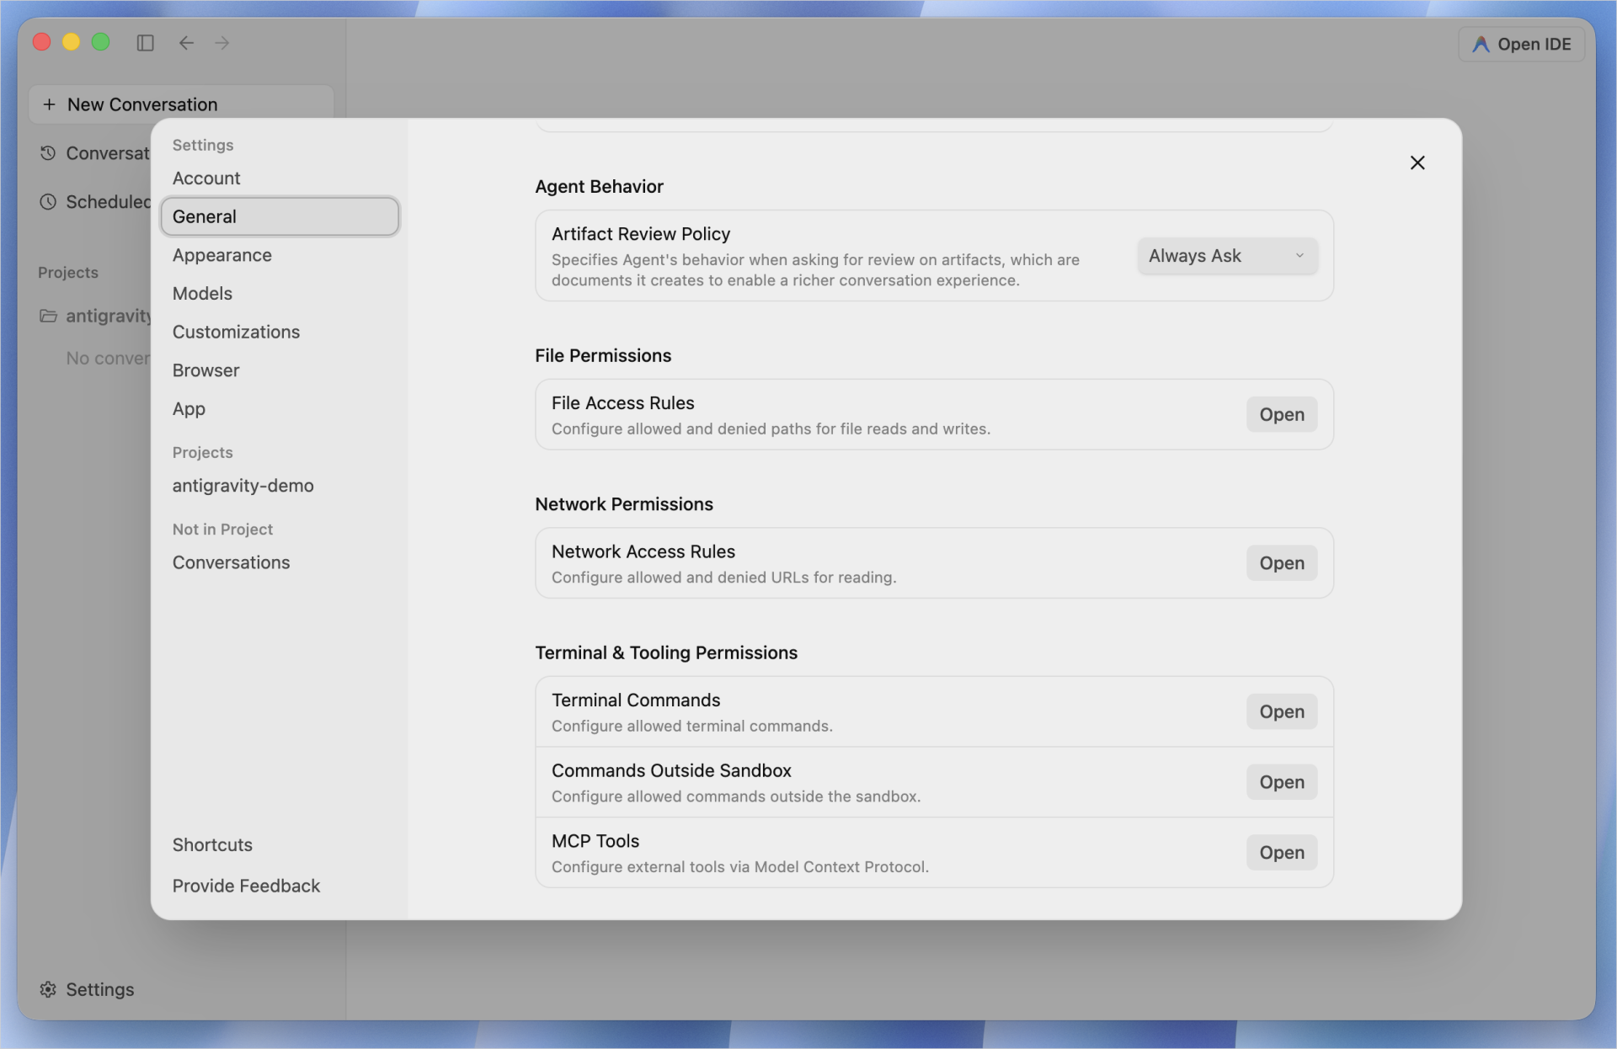Click the macOS green zoom button
This screenshot has height=1049, width=1617.
[100, 42]
